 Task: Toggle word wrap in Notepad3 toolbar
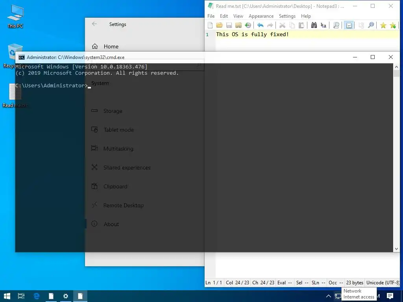point(349,25)
